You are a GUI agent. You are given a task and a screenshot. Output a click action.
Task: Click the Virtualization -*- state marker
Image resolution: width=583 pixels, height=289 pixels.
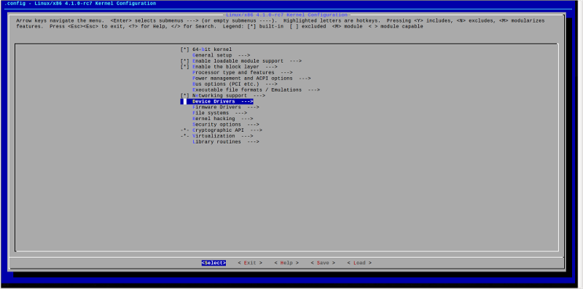point(185,136)
